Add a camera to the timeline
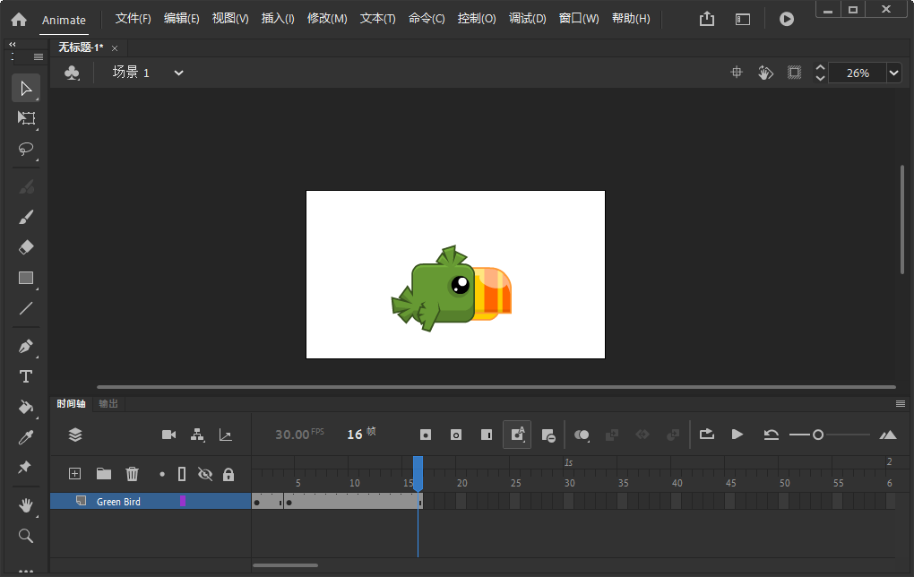The width and height of the screenshot is (914, 577). 168,434
